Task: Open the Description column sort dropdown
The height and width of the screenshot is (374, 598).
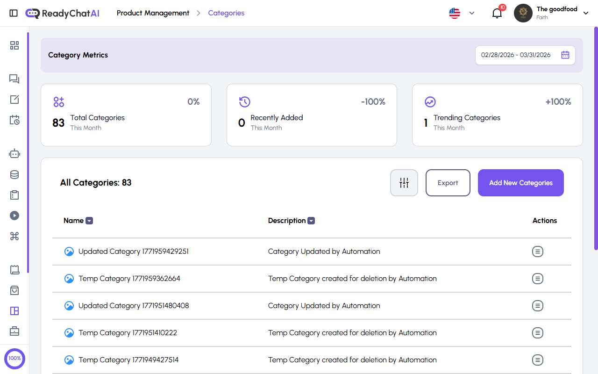Action: pos(311,221)
